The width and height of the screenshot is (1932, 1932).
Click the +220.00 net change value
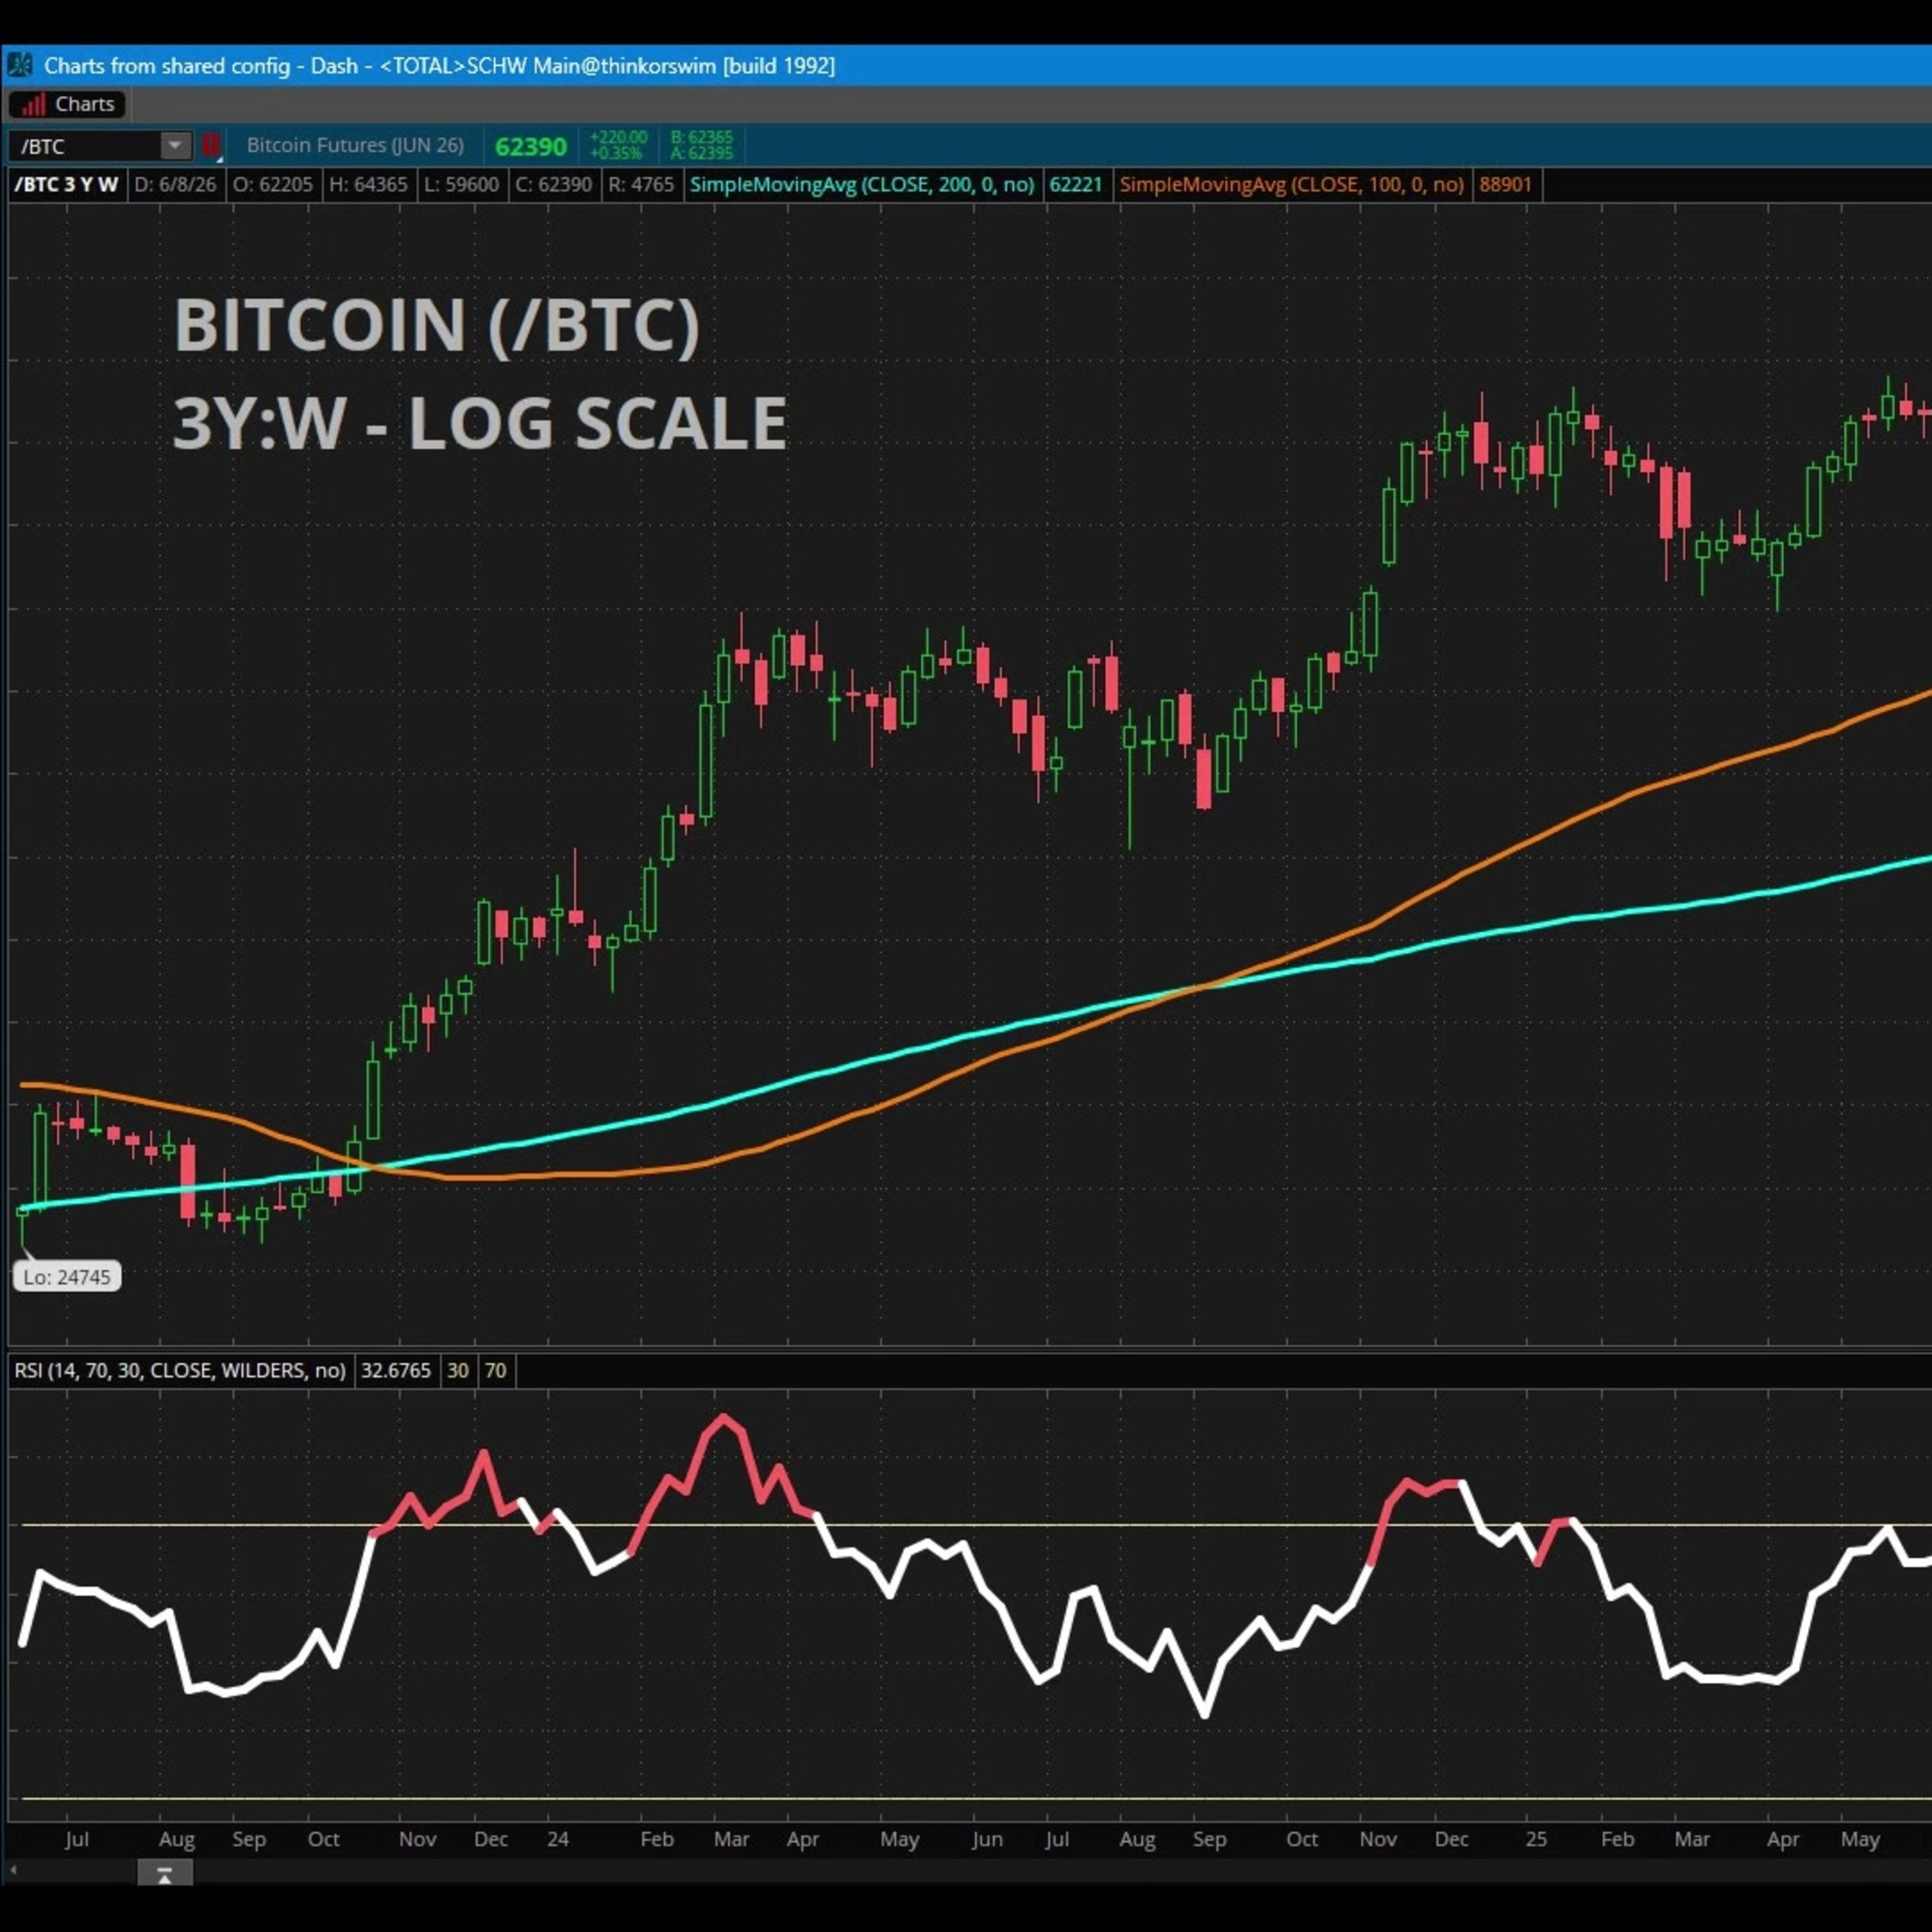pyautogui.click(x=618, y=138)
